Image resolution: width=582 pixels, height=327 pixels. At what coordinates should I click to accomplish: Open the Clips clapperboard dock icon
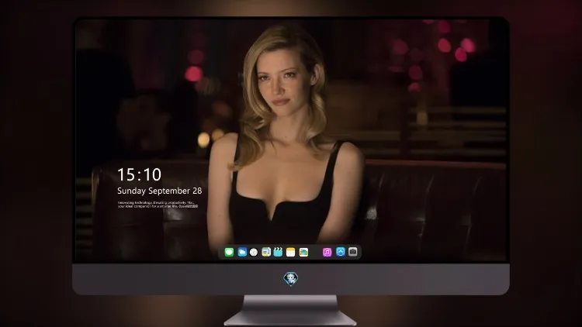click(x=278, y=252)
